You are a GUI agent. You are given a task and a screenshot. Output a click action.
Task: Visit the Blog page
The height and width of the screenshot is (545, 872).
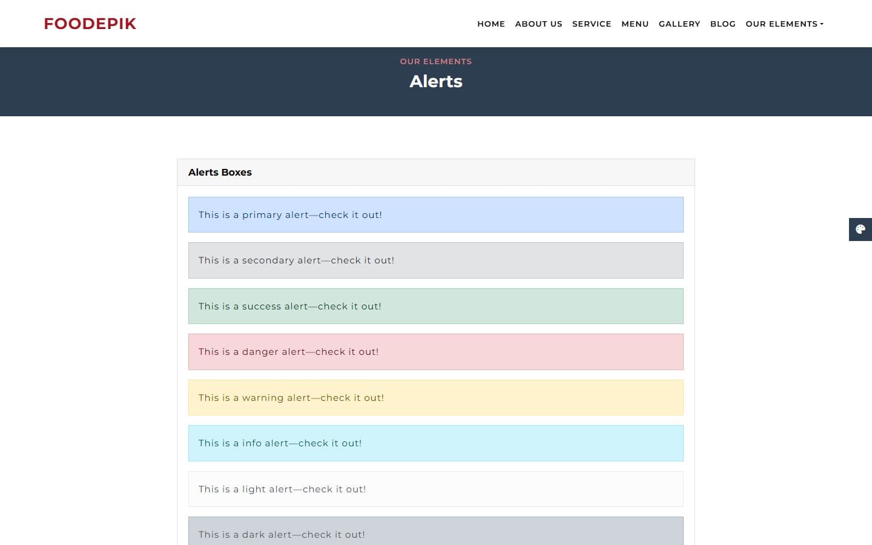point(722,24)
